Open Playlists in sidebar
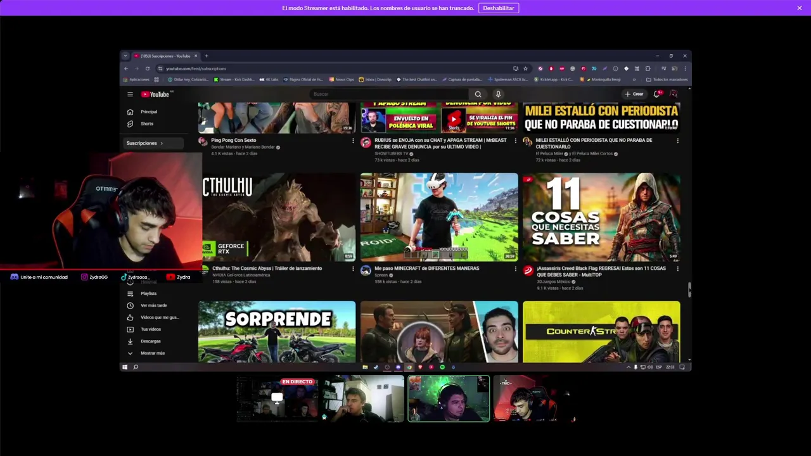The image size is (811, 456). [x=152, y=294]
